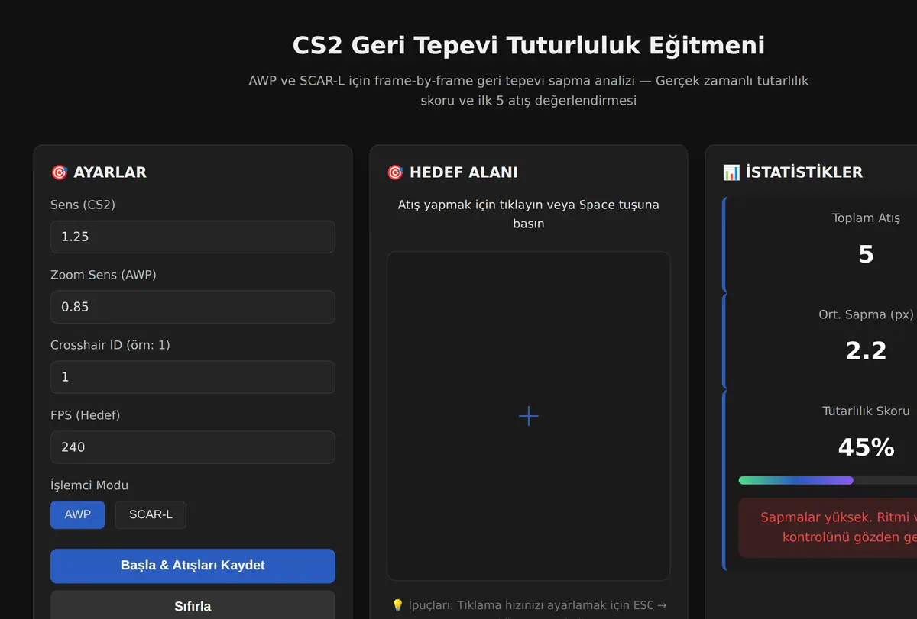
Task: Click the 'FPS (Hedef)' label
Action: [x=86, y=415]
